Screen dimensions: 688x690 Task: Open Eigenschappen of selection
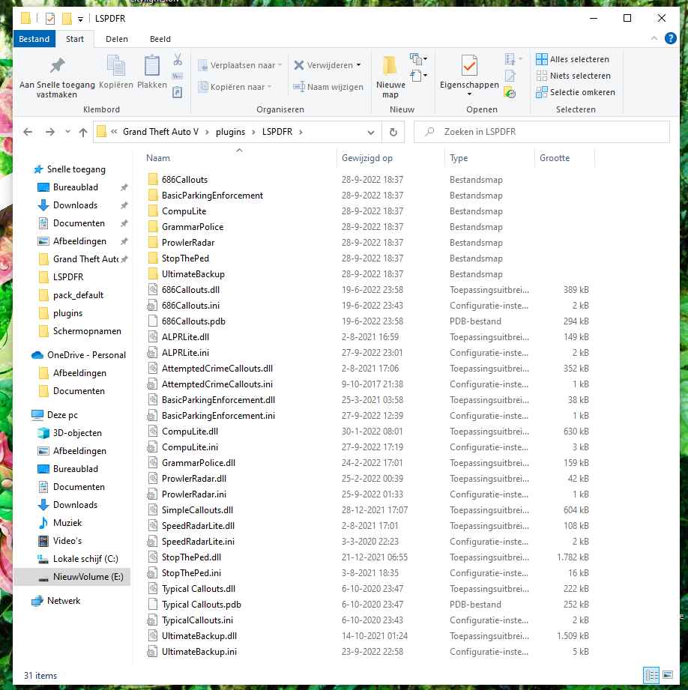469,76
